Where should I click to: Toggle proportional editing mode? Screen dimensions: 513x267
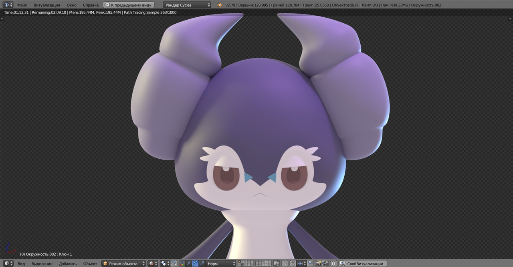click(x=285, y=263)
